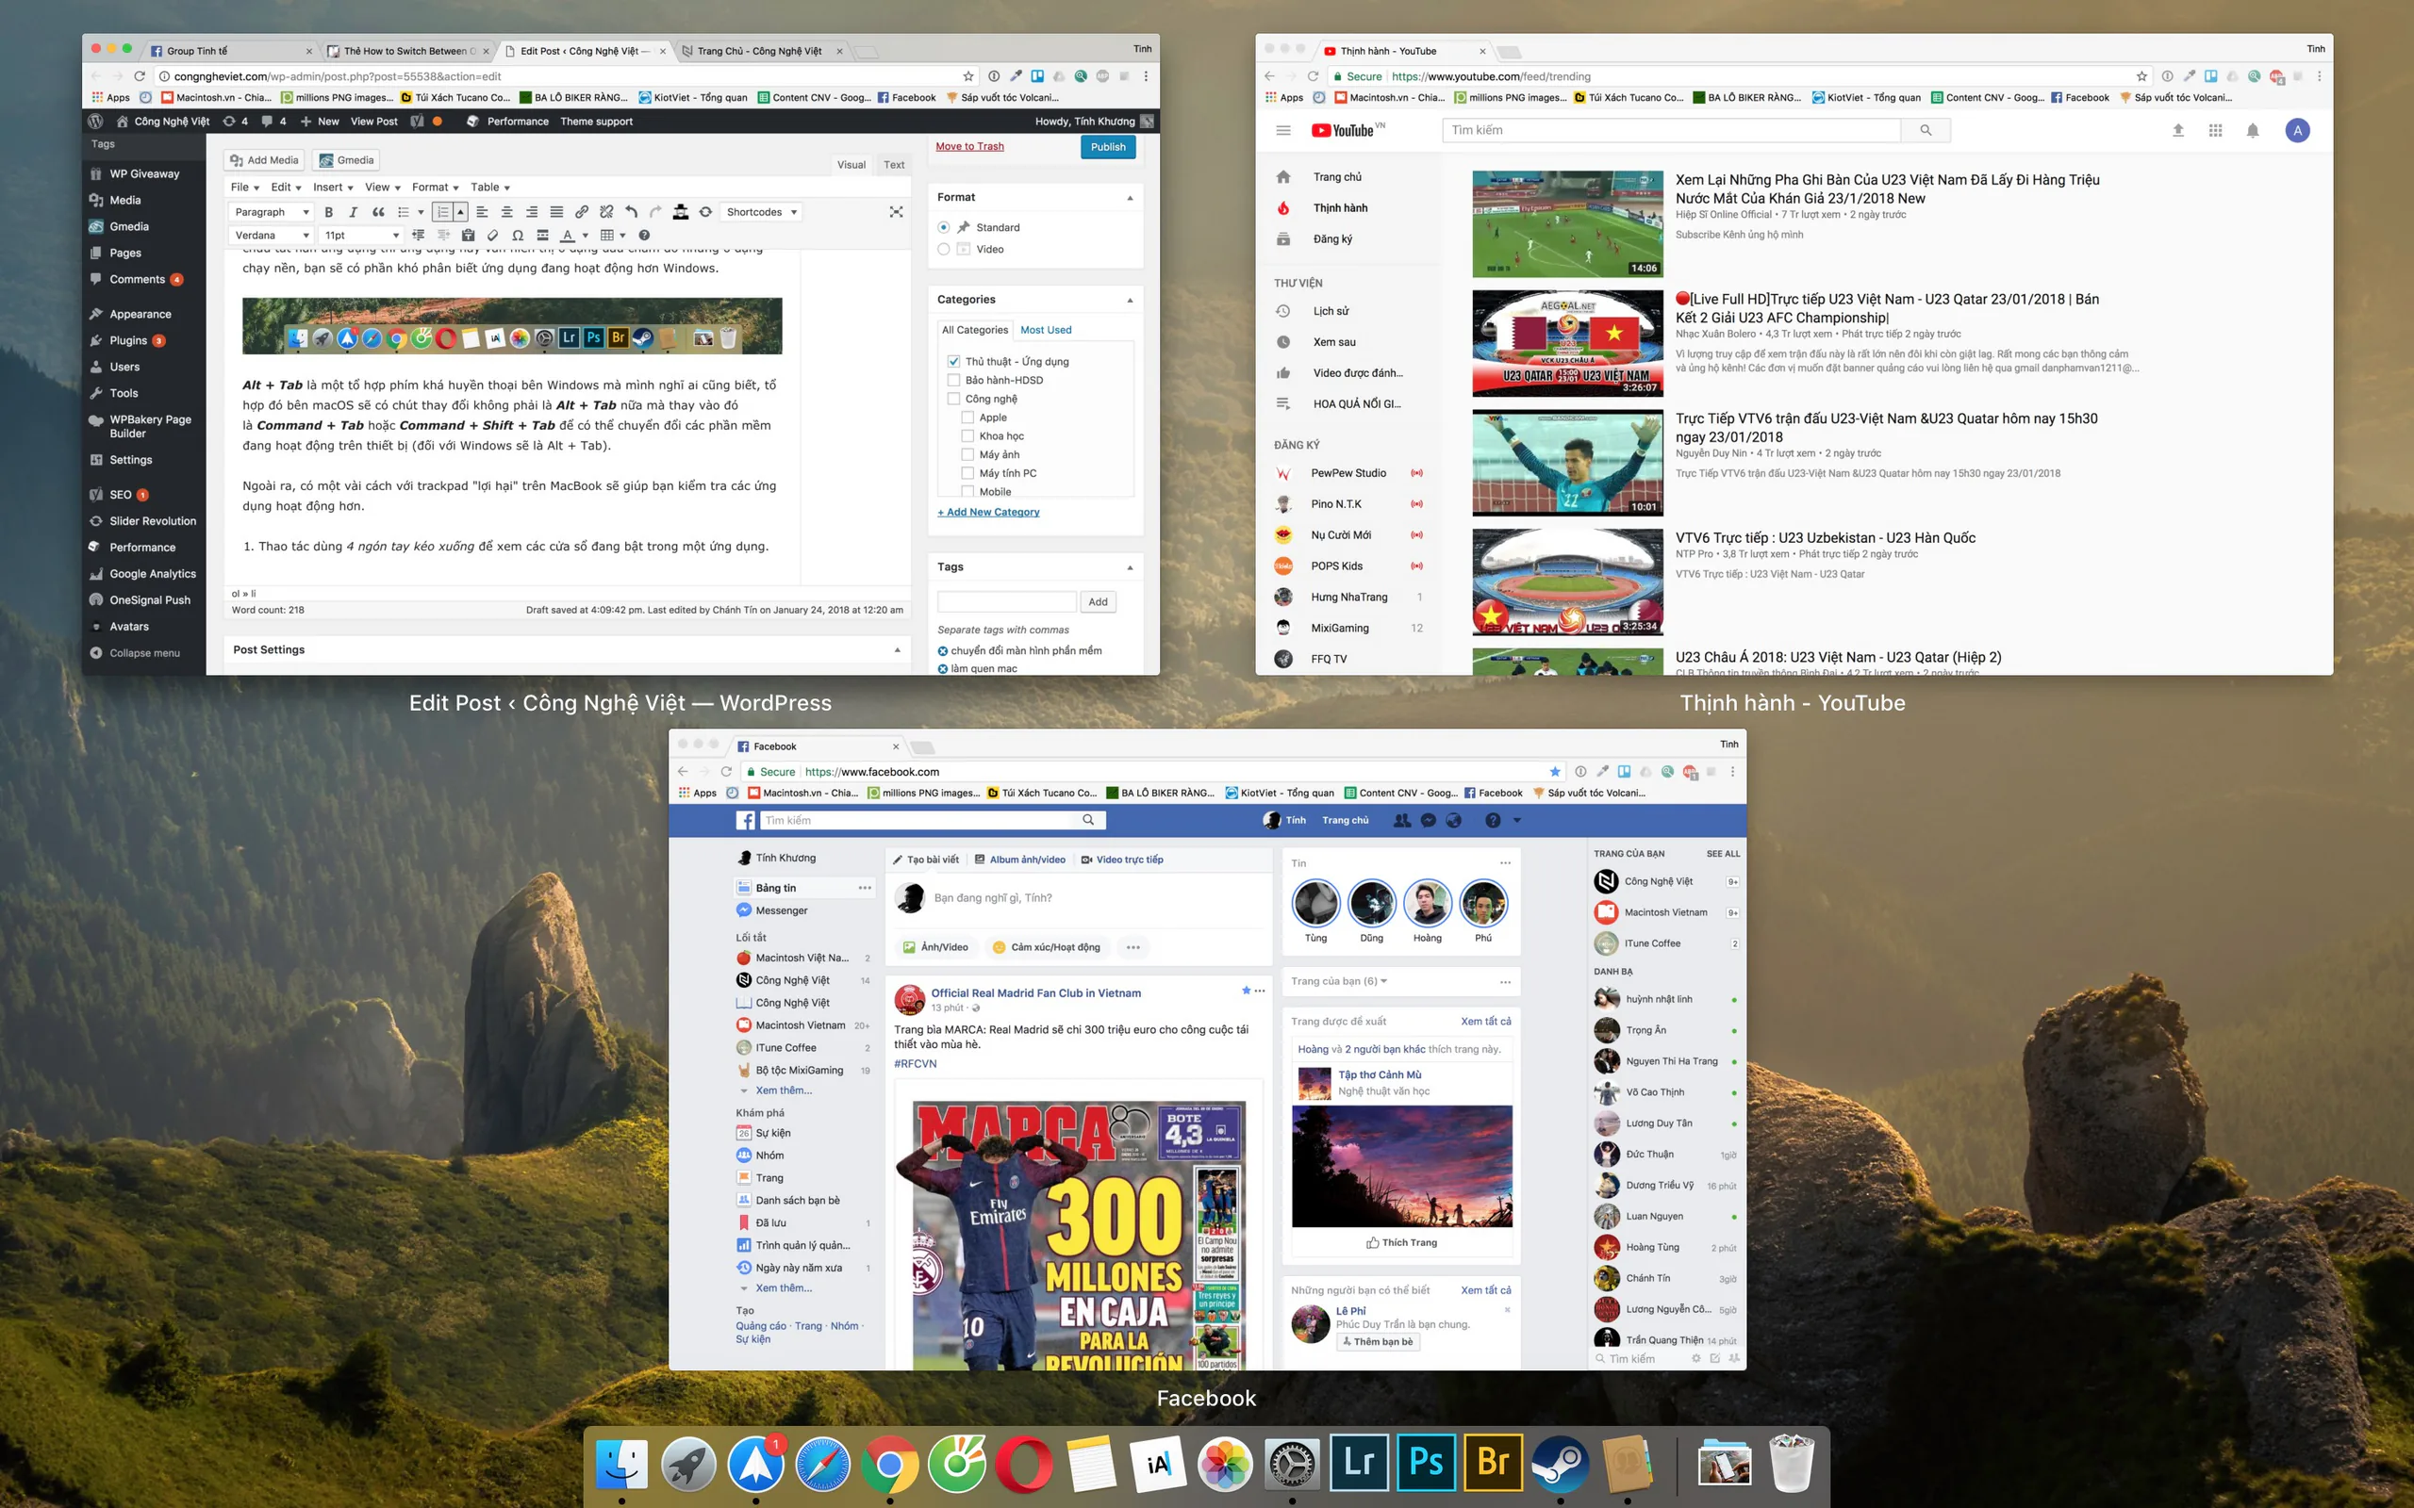Collapse the Categories panel
This screenshot has width=2414, height=1508.
tap(1129, 299)
